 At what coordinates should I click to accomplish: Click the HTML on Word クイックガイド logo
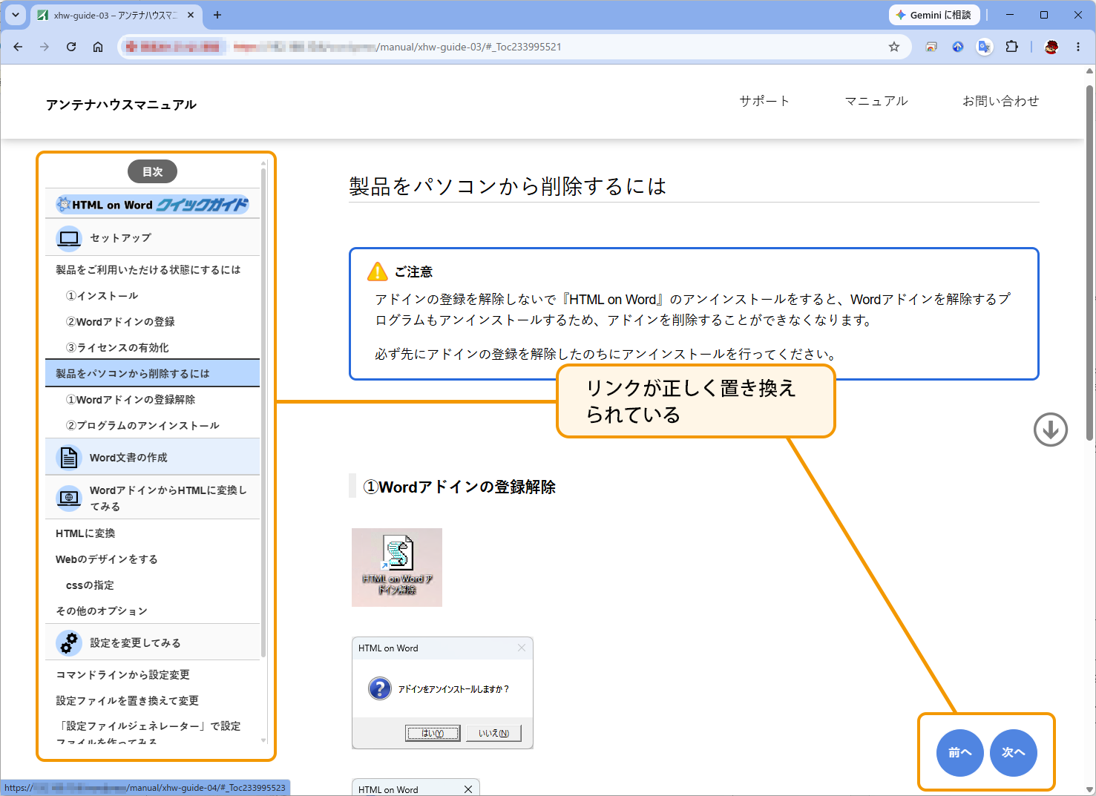coord(152,205)
